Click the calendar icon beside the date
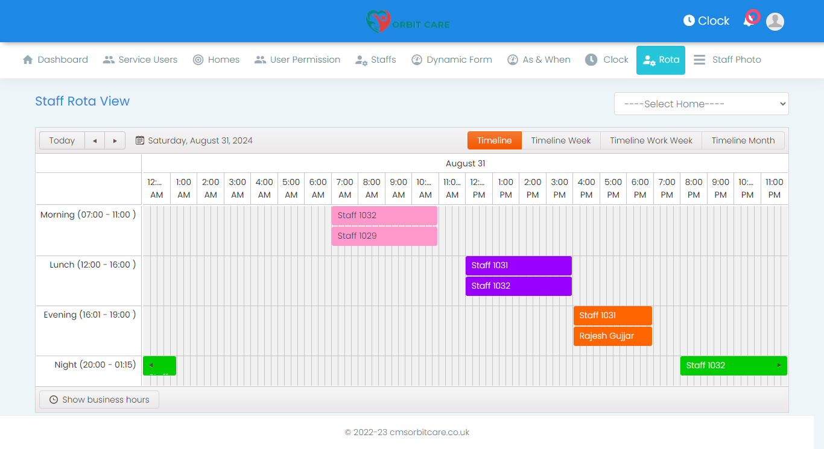The height and width of the screenshot is (449, 824). 140,140
